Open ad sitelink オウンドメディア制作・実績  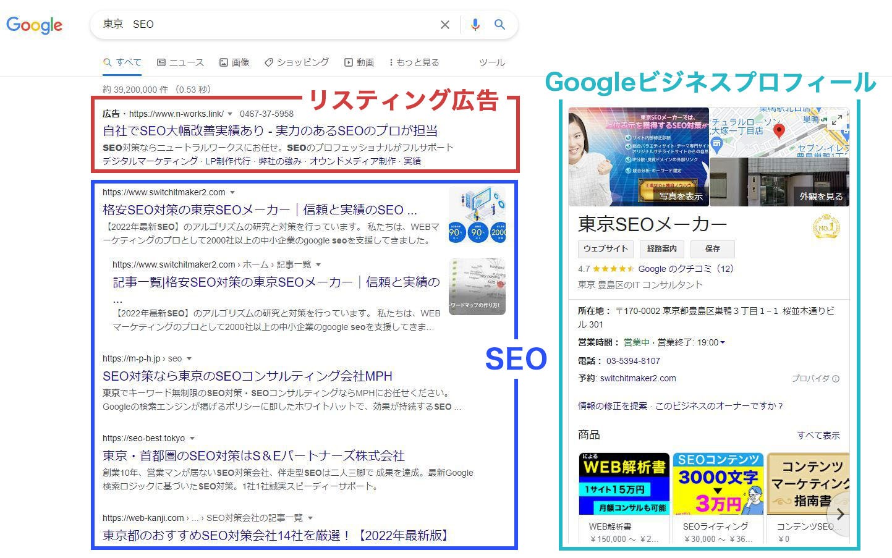(365, 161)
